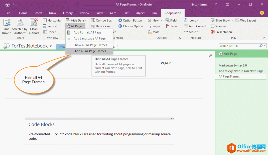Open the Hide Date dropdown

76,20
